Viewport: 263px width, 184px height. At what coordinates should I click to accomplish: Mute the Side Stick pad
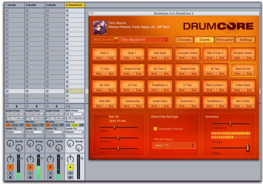pos(154,58)
